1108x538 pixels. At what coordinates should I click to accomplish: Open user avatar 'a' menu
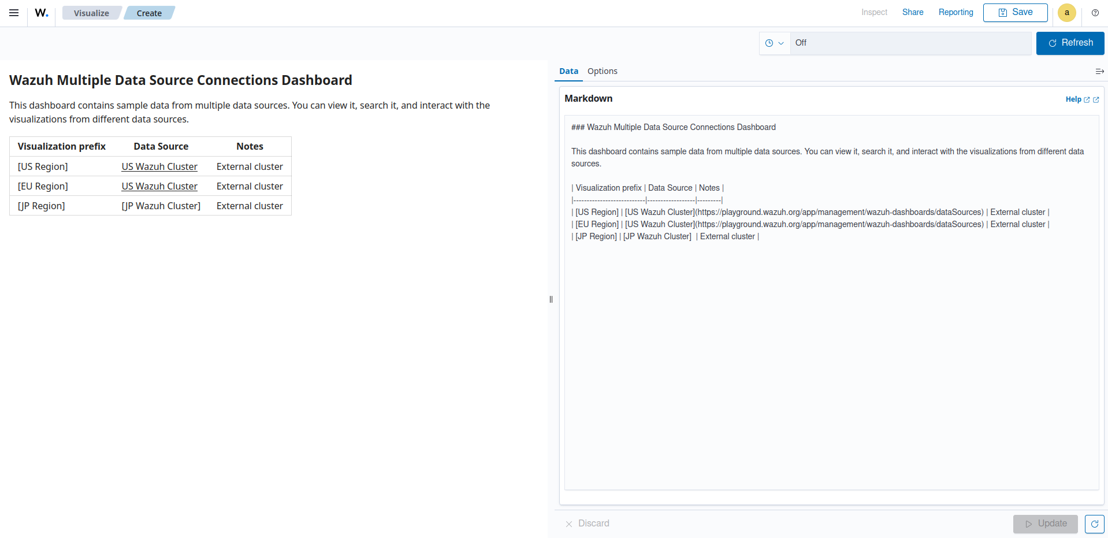point(1066,13)
